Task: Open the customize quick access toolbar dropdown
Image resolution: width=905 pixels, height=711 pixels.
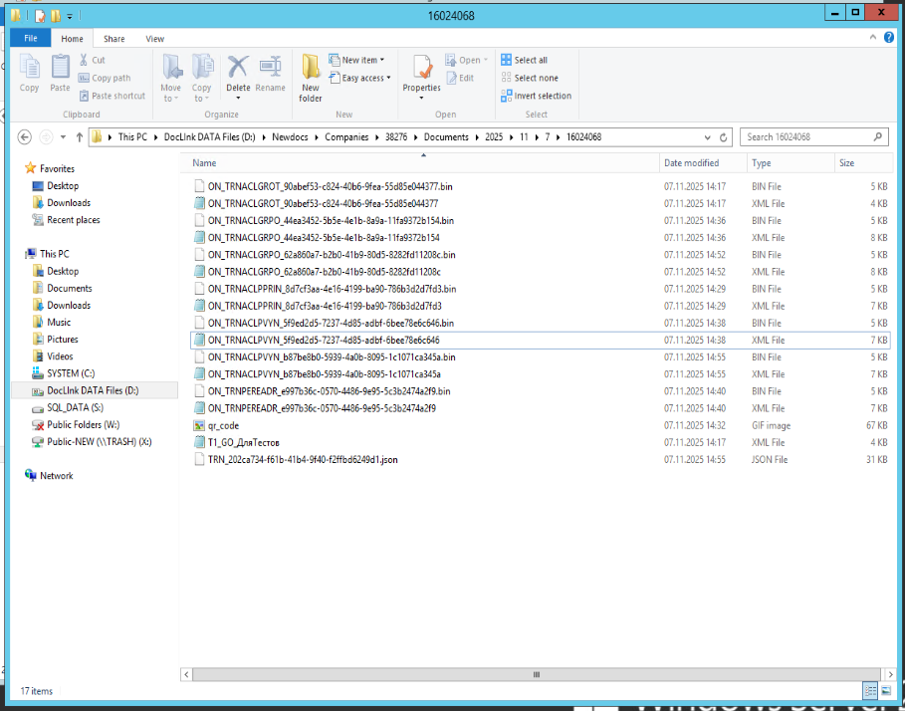Action: pyautogui.click(x=70, y=16)
